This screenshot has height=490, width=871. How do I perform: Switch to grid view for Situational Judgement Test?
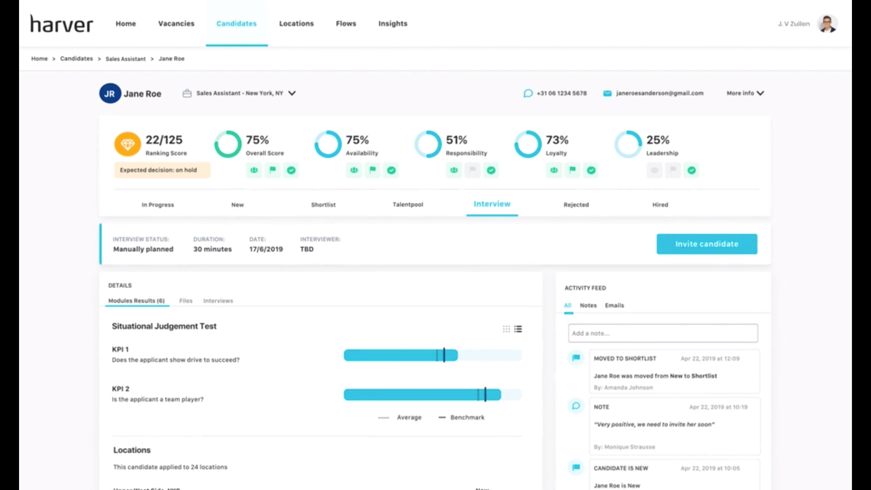click(x=506, y=329)
